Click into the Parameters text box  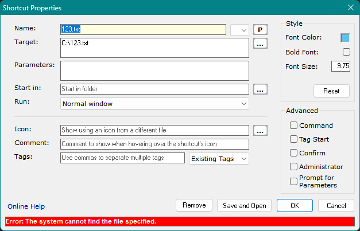coord(154,71)
